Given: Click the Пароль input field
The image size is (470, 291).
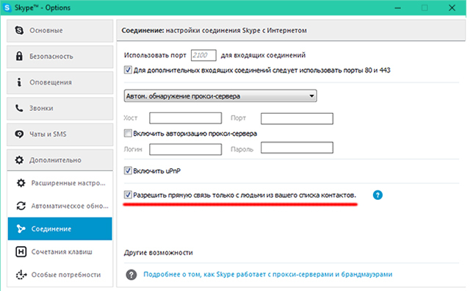Looking at the screenshot, I should tap(297, 148).
